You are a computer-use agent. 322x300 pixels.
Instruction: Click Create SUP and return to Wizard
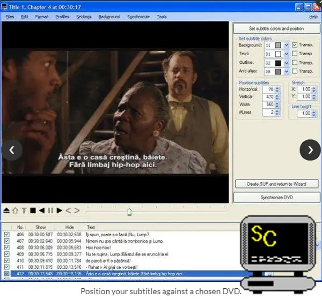pyautogui.click(x=276, y=184)
